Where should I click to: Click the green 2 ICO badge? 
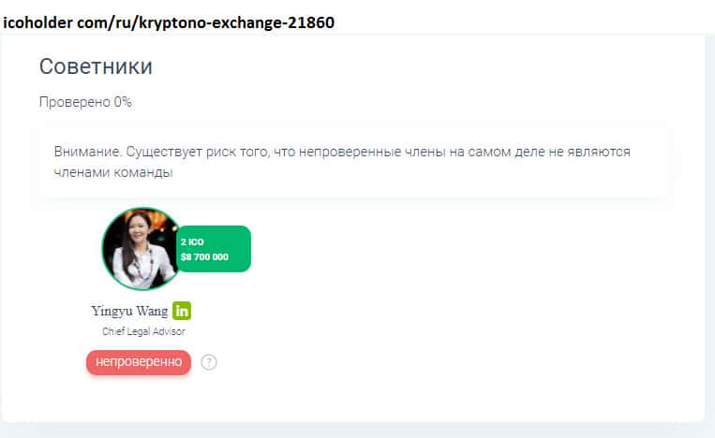click(214, 249)
